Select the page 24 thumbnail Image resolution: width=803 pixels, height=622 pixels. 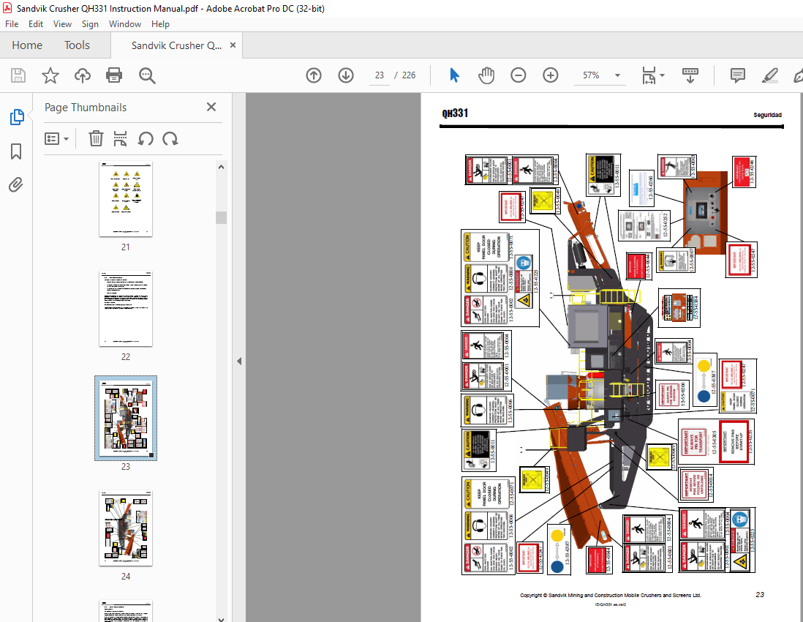125,528
